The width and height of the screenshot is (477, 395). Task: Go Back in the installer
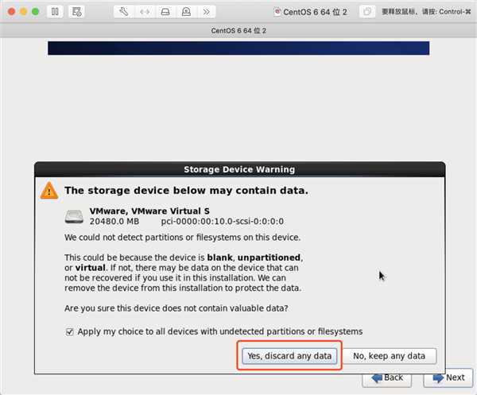(386, 378)
